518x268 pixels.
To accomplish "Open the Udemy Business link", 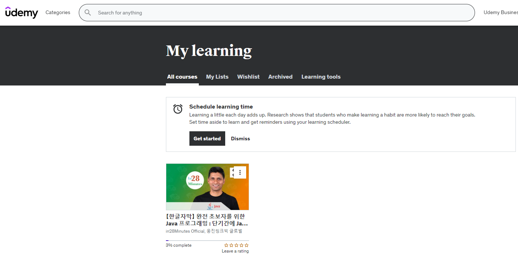I will click(501, 13).
